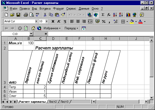Sort ascending А-Я icon

115,15
